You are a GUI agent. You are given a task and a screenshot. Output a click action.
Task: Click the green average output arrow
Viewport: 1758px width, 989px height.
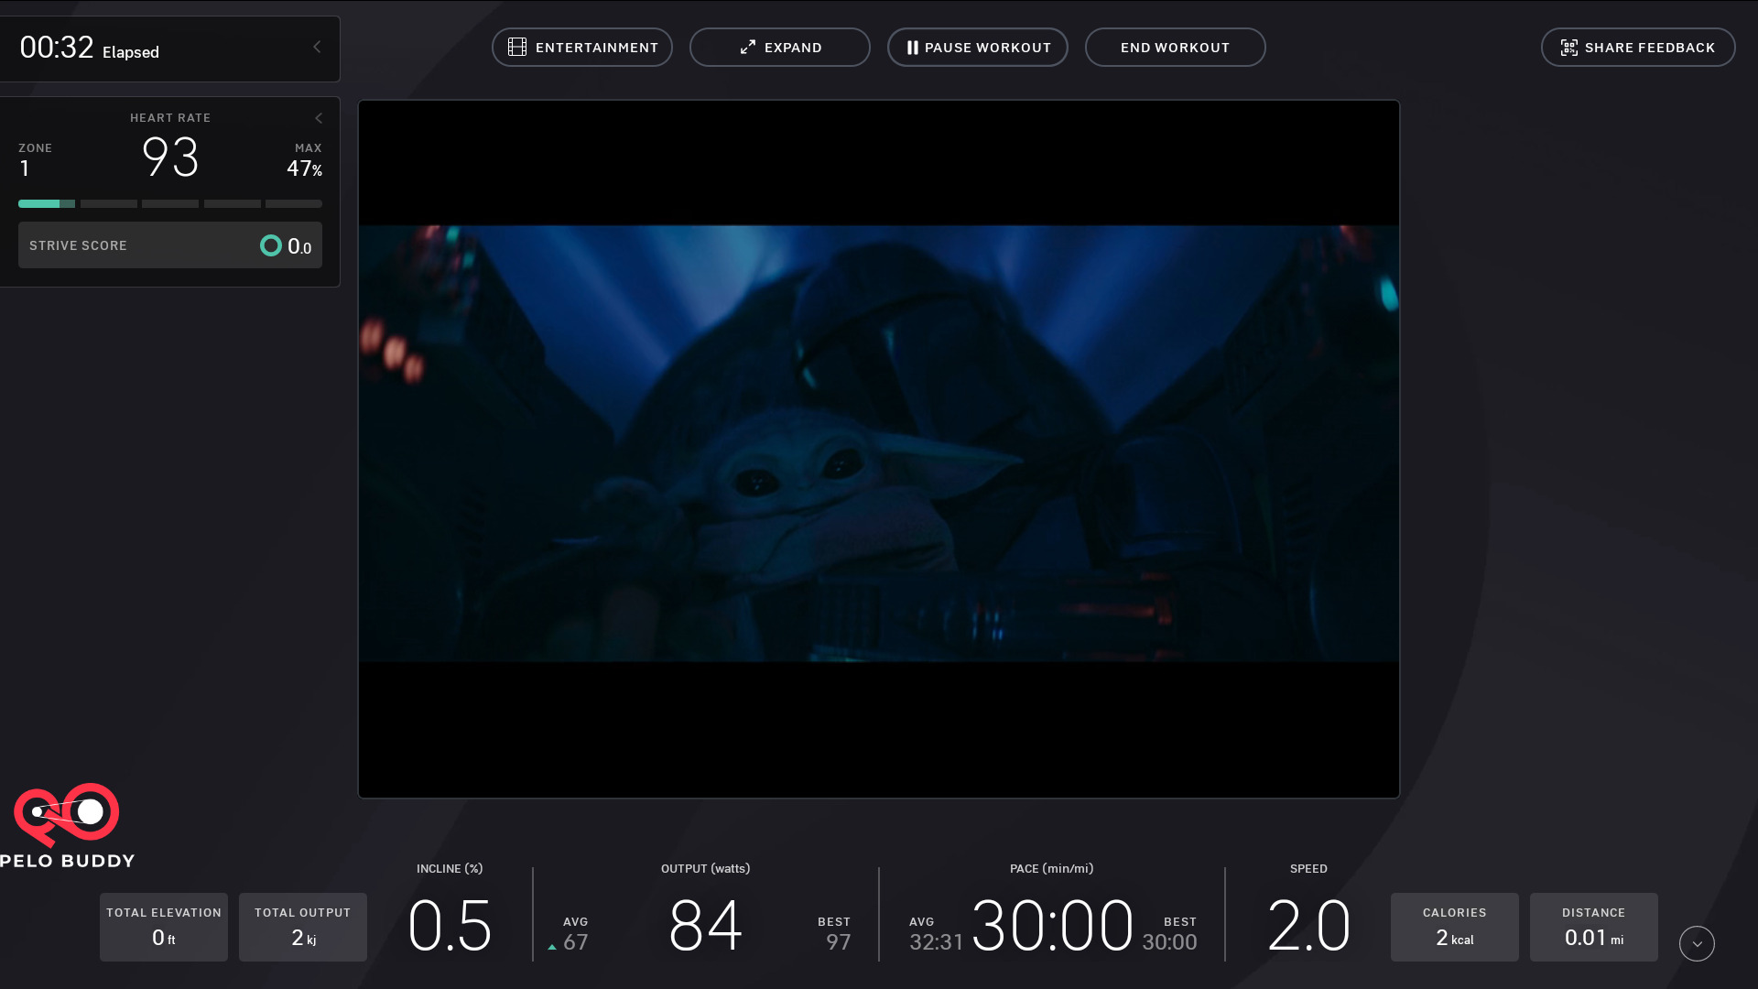click(552, 947)
